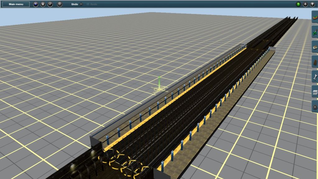Click the green status light icon
This screenshot has height=179, width=318.
298,4
